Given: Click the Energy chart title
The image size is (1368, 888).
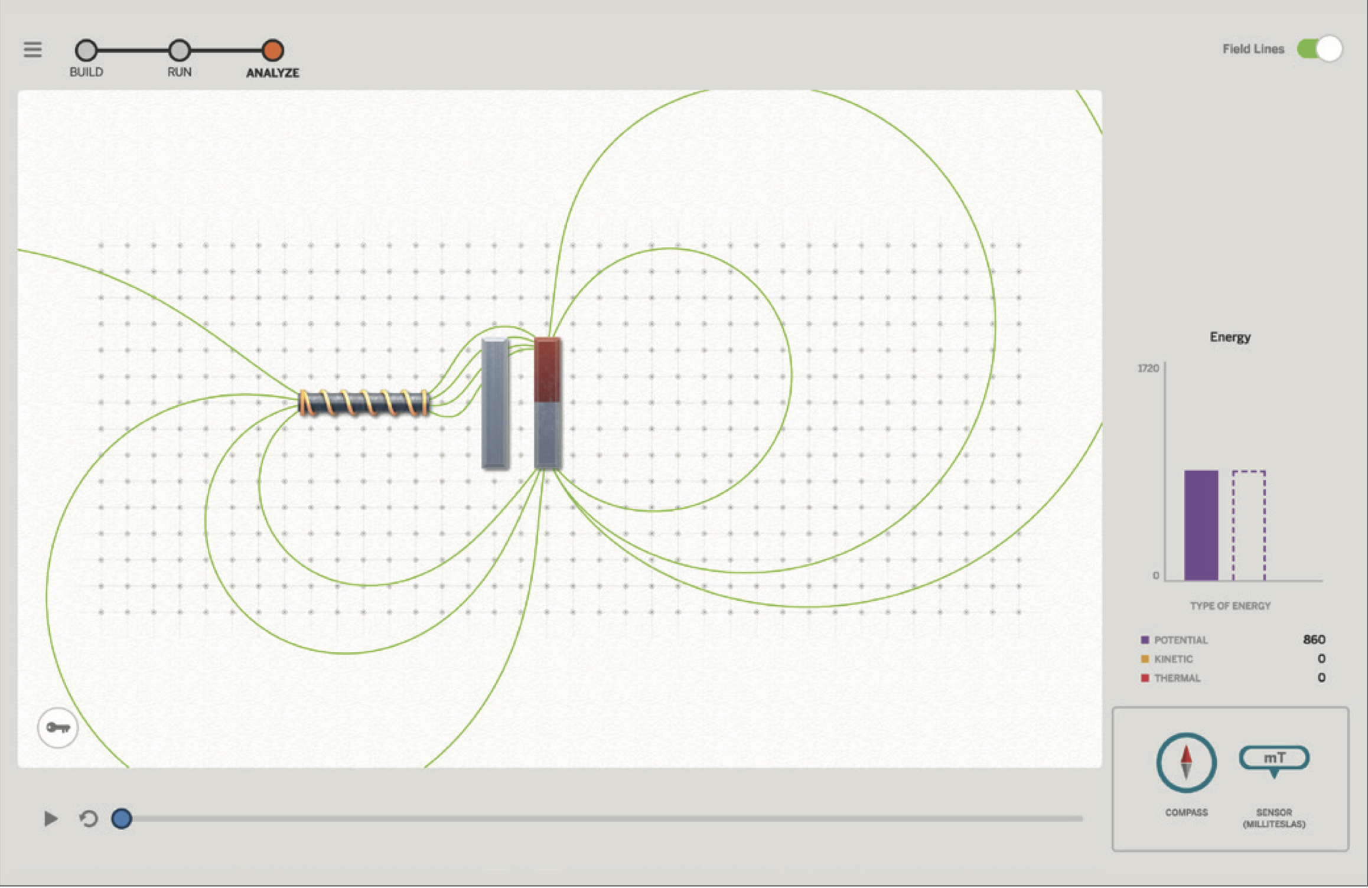Looking at the screenshot, I should pos(1230,337).
